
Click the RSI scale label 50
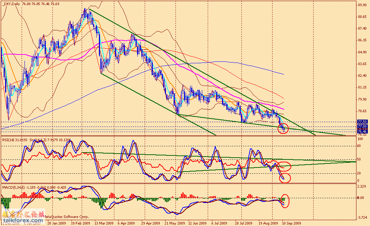tap(359, 159)
